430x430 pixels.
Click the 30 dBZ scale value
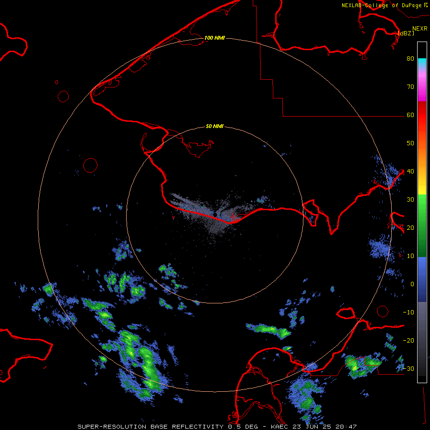pyautogui.click(x=410, y=200)
